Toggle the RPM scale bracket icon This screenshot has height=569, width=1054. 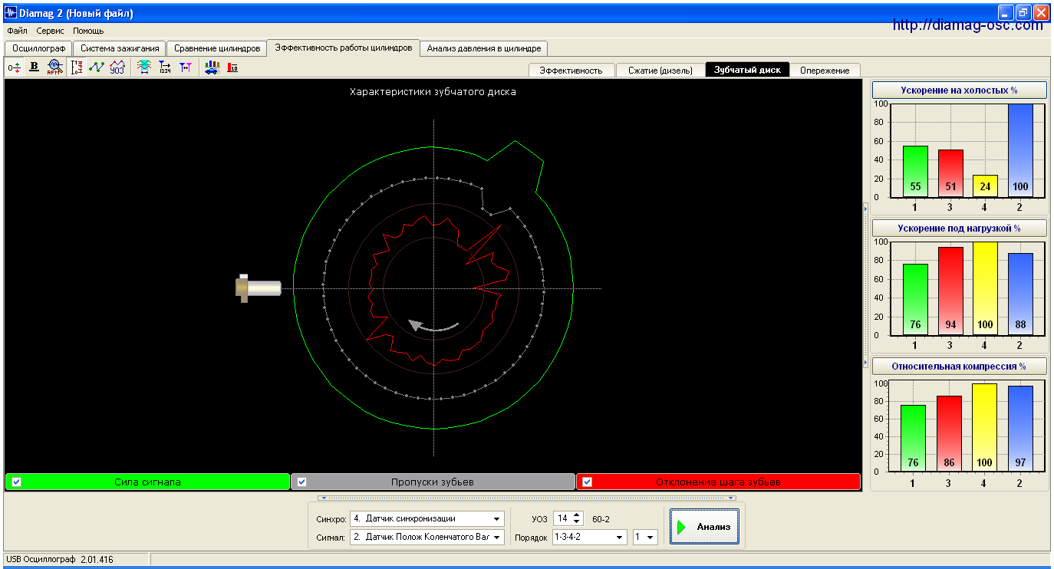(x=77, y=67)
